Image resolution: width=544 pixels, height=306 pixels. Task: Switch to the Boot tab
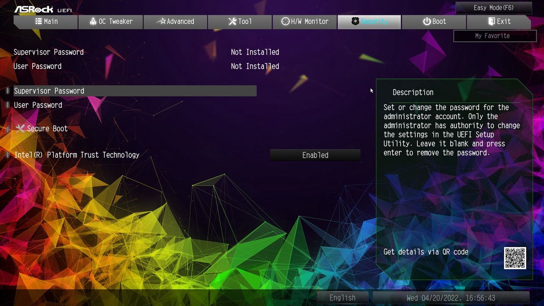click(x=434, y=22)
